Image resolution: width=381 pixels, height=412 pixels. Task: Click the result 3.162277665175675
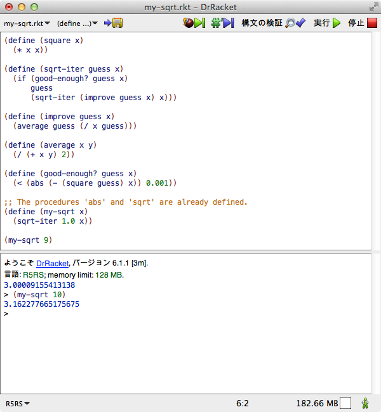pos(42,304)
